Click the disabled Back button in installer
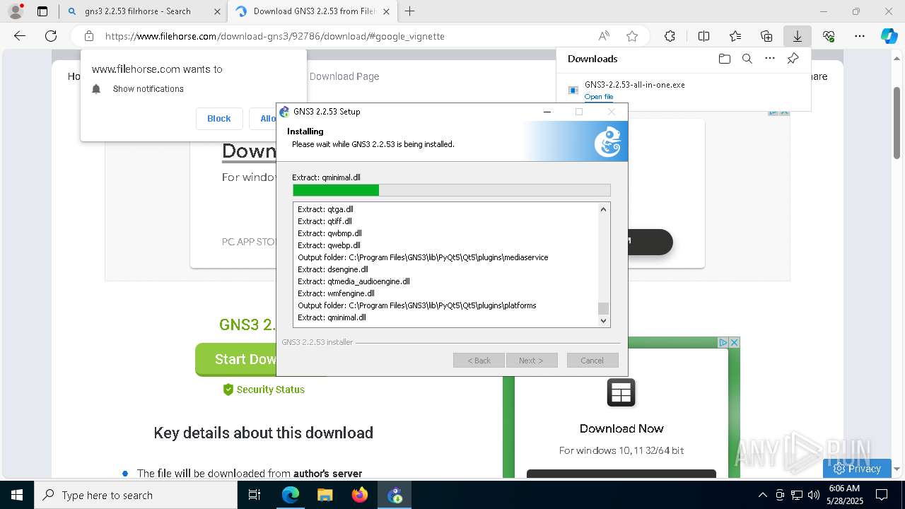The image size is (905, 509). (479, 361)
